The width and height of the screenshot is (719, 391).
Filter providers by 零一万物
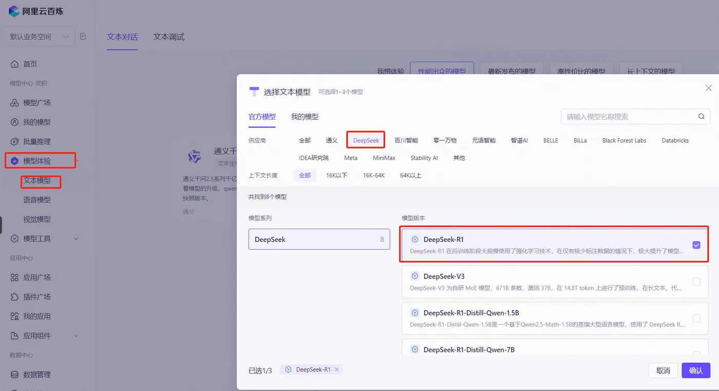coord(445,140)
